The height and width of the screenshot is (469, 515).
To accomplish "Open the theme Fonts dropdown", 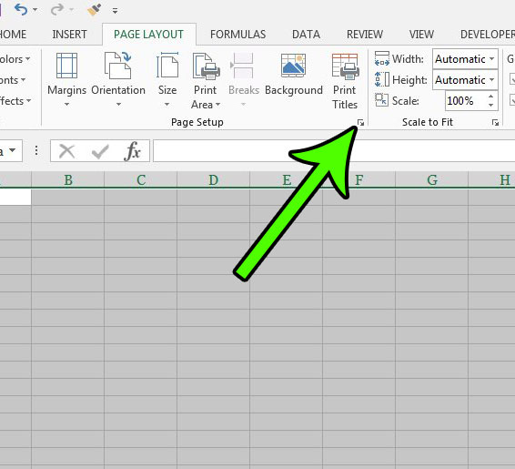I will pos(13,80).
